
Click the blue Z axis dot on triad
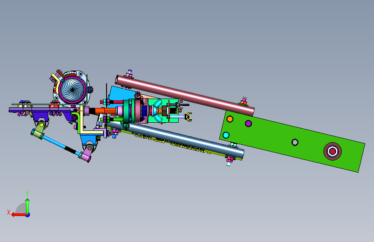(28, 215)
